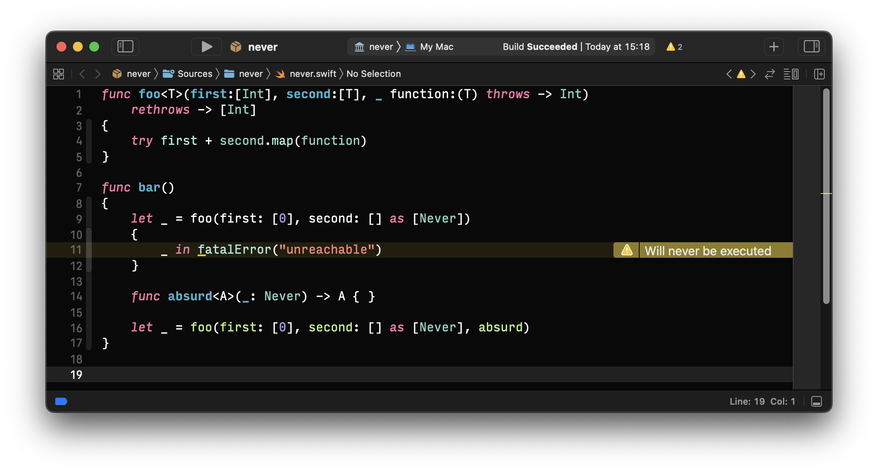
Task: Click the jump bar warning triangle
Action: tap(741, 74)
